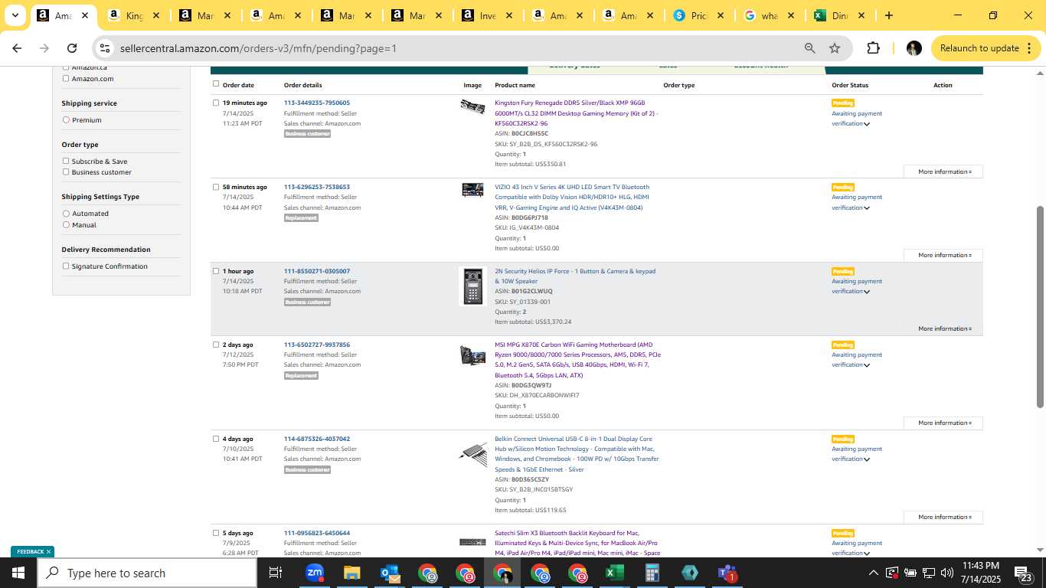Check the Business customer order type filter
Screen dimensions: 1046x588
[65, 171]
